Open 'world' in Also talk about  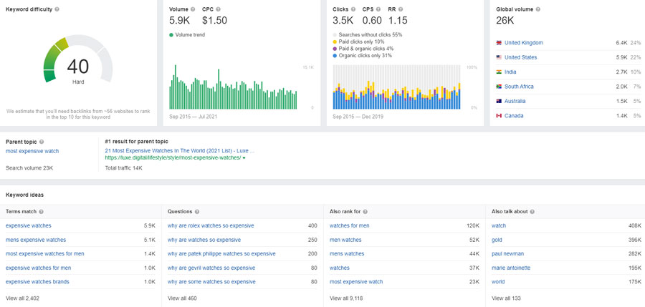click(498, 282)
